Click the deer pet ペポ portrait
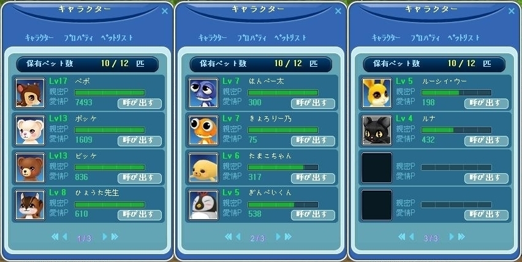Screen dimensions: 522x262 (x=30, y=93)
